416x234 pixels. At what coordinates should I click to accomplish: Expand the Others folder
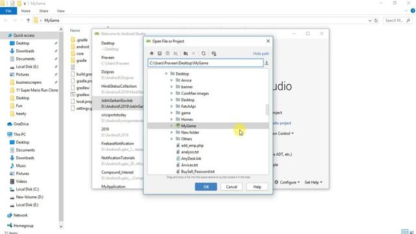(172, 138)
